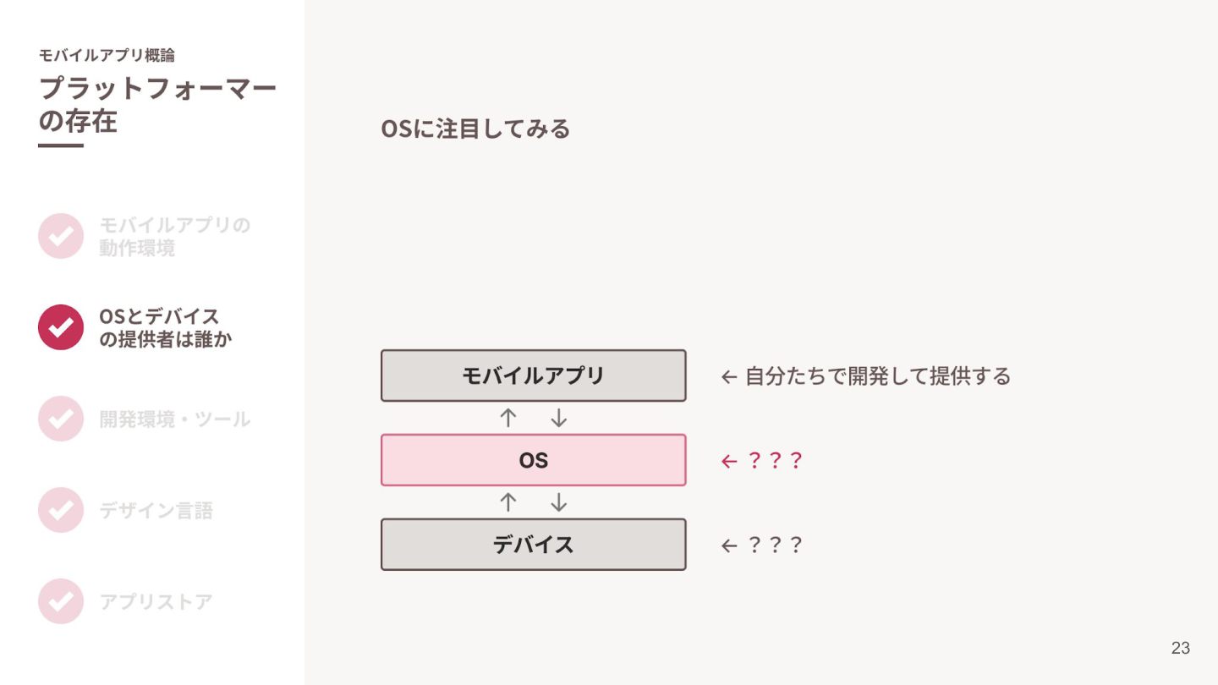
Task: Open the OSとデバイスの提供者は誰か section
Action: (165, 327)
